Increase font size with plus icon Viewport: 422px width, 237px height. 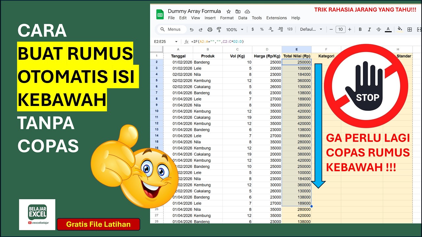pos(350,29)
